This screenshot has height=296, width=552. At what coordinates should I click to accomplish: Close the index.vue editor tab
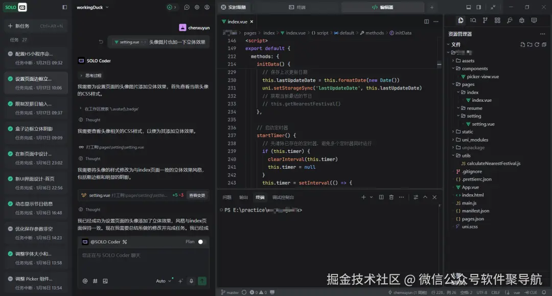coord(251,21)
